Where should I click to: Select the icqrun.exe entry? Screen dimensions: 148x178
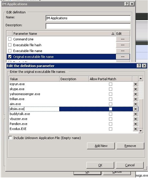tap(17, 84)
